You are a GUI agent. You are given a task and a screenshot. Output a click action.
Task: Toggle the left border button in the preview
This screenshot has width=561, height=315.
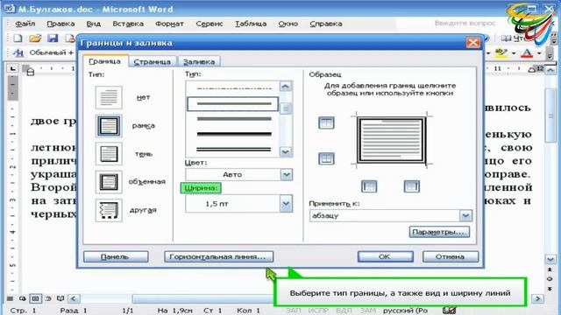click(x=369, y=186)
